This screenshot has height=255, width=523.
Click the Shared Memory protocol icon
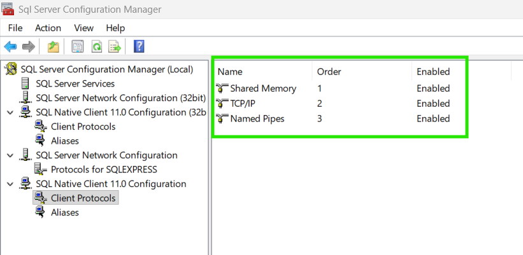pos(222,88)
